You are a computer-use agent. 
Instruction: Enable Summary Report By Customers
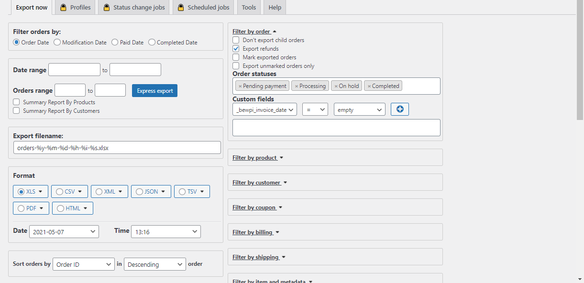(16, 110)
